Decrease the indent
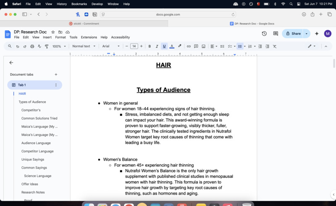The image size is (336, 206). click(260, 46)
